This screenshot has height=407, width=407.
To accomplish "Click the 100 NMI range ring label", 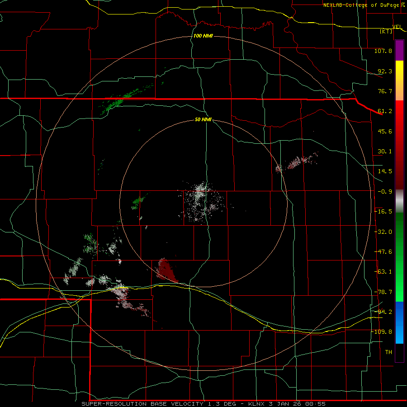I will [203, 36].
